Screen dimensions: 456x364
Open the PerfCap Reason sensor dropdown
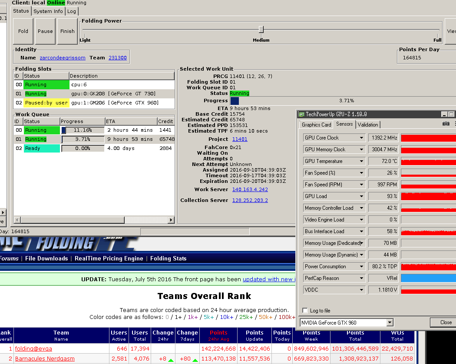[361, 278]
